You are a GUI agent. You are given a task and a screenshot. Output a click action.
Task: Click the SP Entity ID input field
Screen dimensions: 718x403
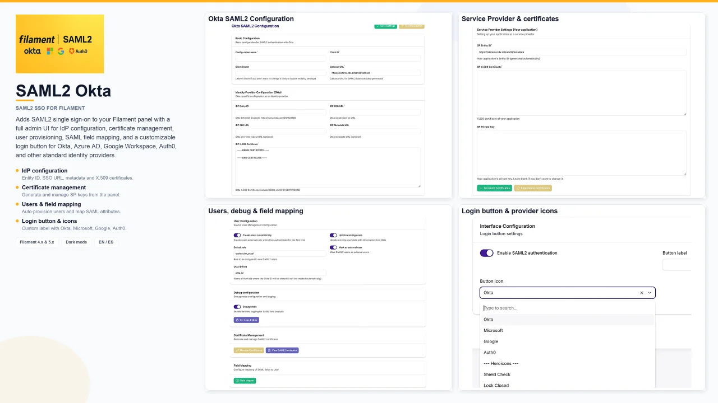coord(582,52)
